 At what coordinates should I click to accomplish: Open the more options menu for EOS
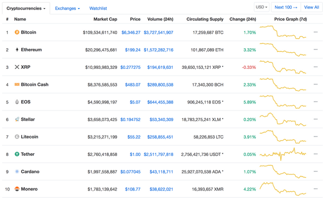click(x=315, y=102)
